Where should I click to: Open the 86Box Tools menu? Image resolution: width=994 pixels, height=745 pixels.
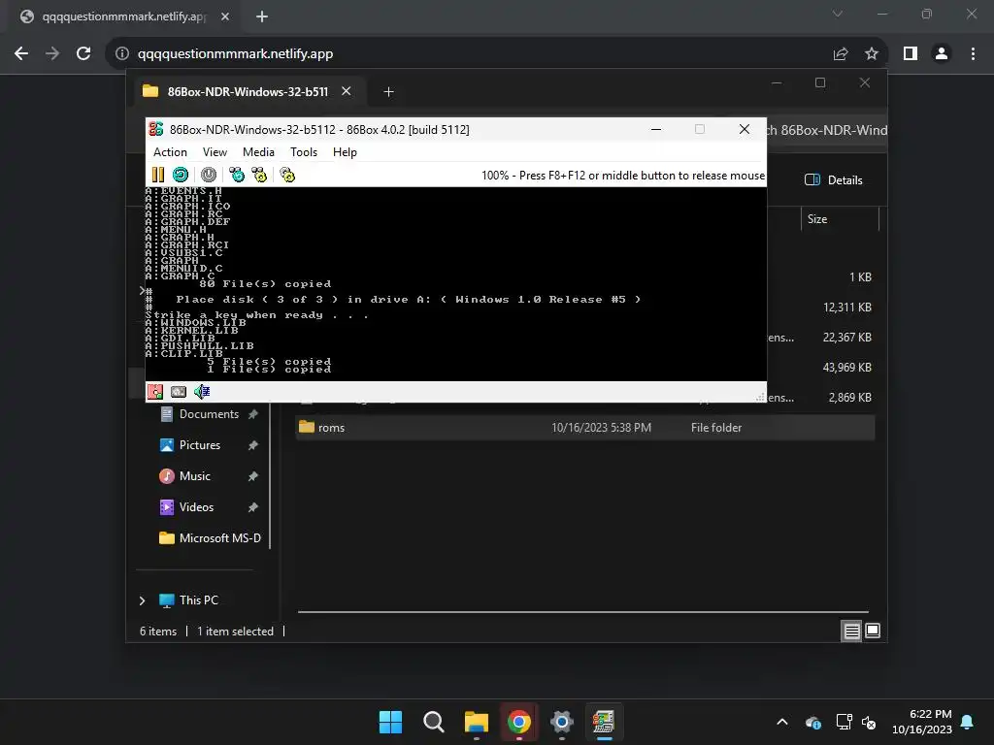point(304,152)
